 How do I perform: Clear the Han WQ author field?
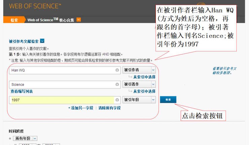(117, 70)
